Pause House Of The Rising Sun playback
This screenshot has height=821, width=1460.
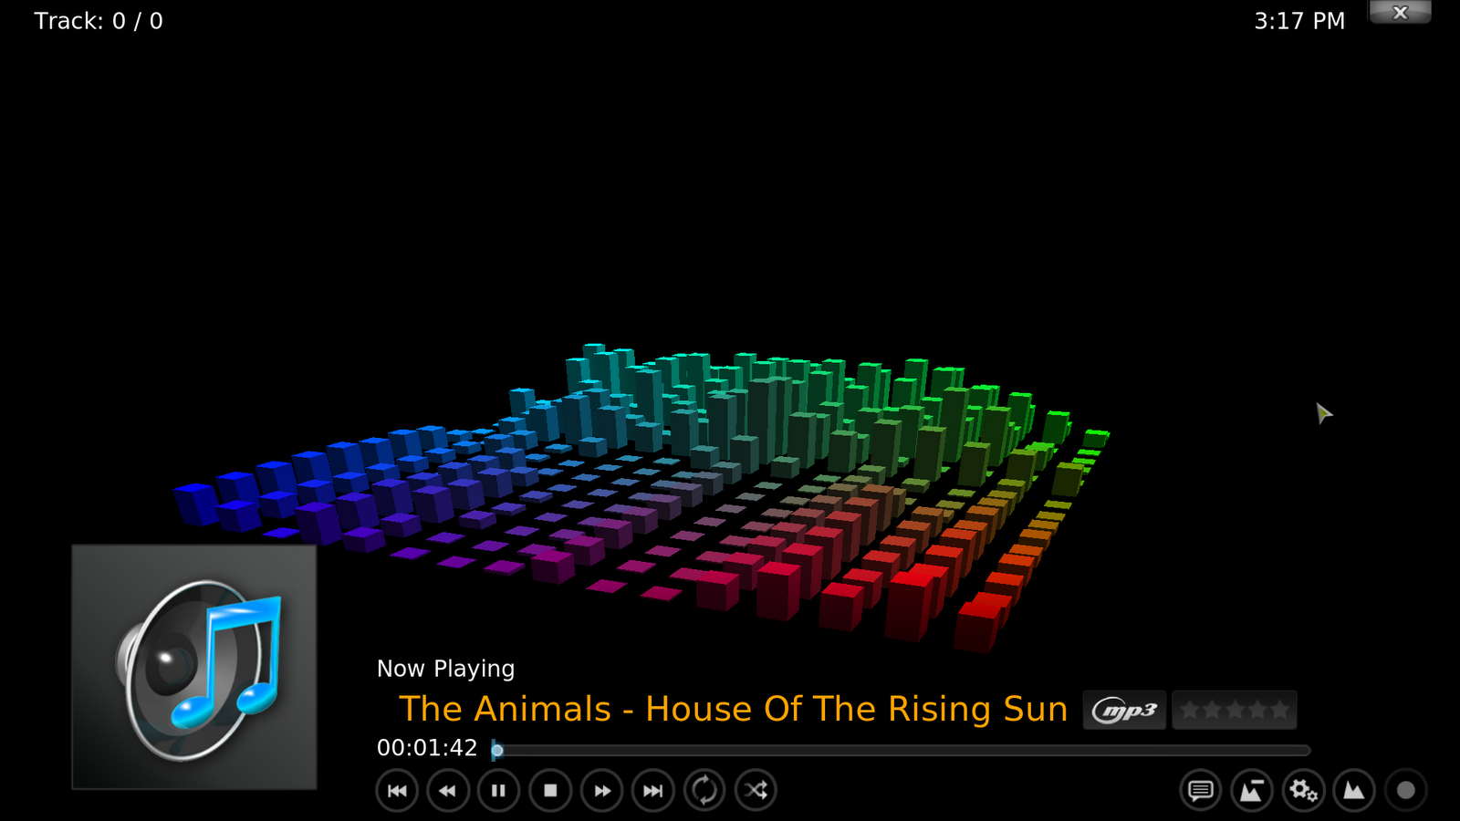tap(499, 790)
